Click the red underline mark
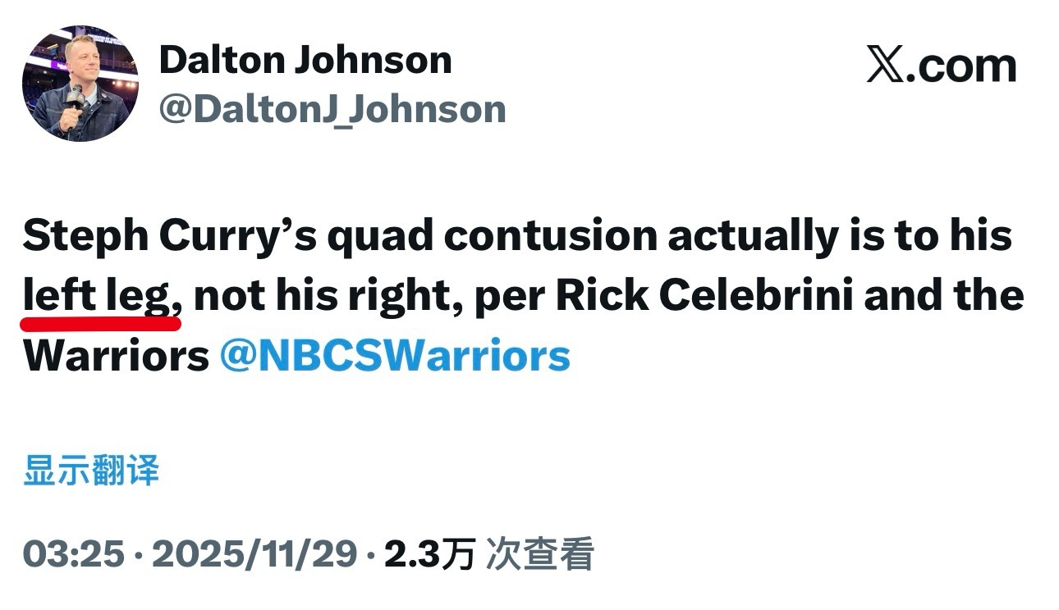1059x610 pixels. click(102, 322)
